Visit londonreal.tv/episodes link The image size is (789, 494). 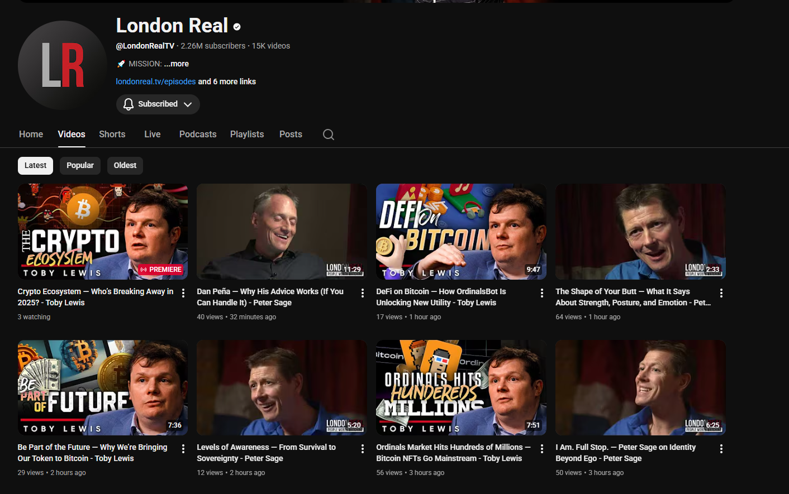tap(156, 81)
